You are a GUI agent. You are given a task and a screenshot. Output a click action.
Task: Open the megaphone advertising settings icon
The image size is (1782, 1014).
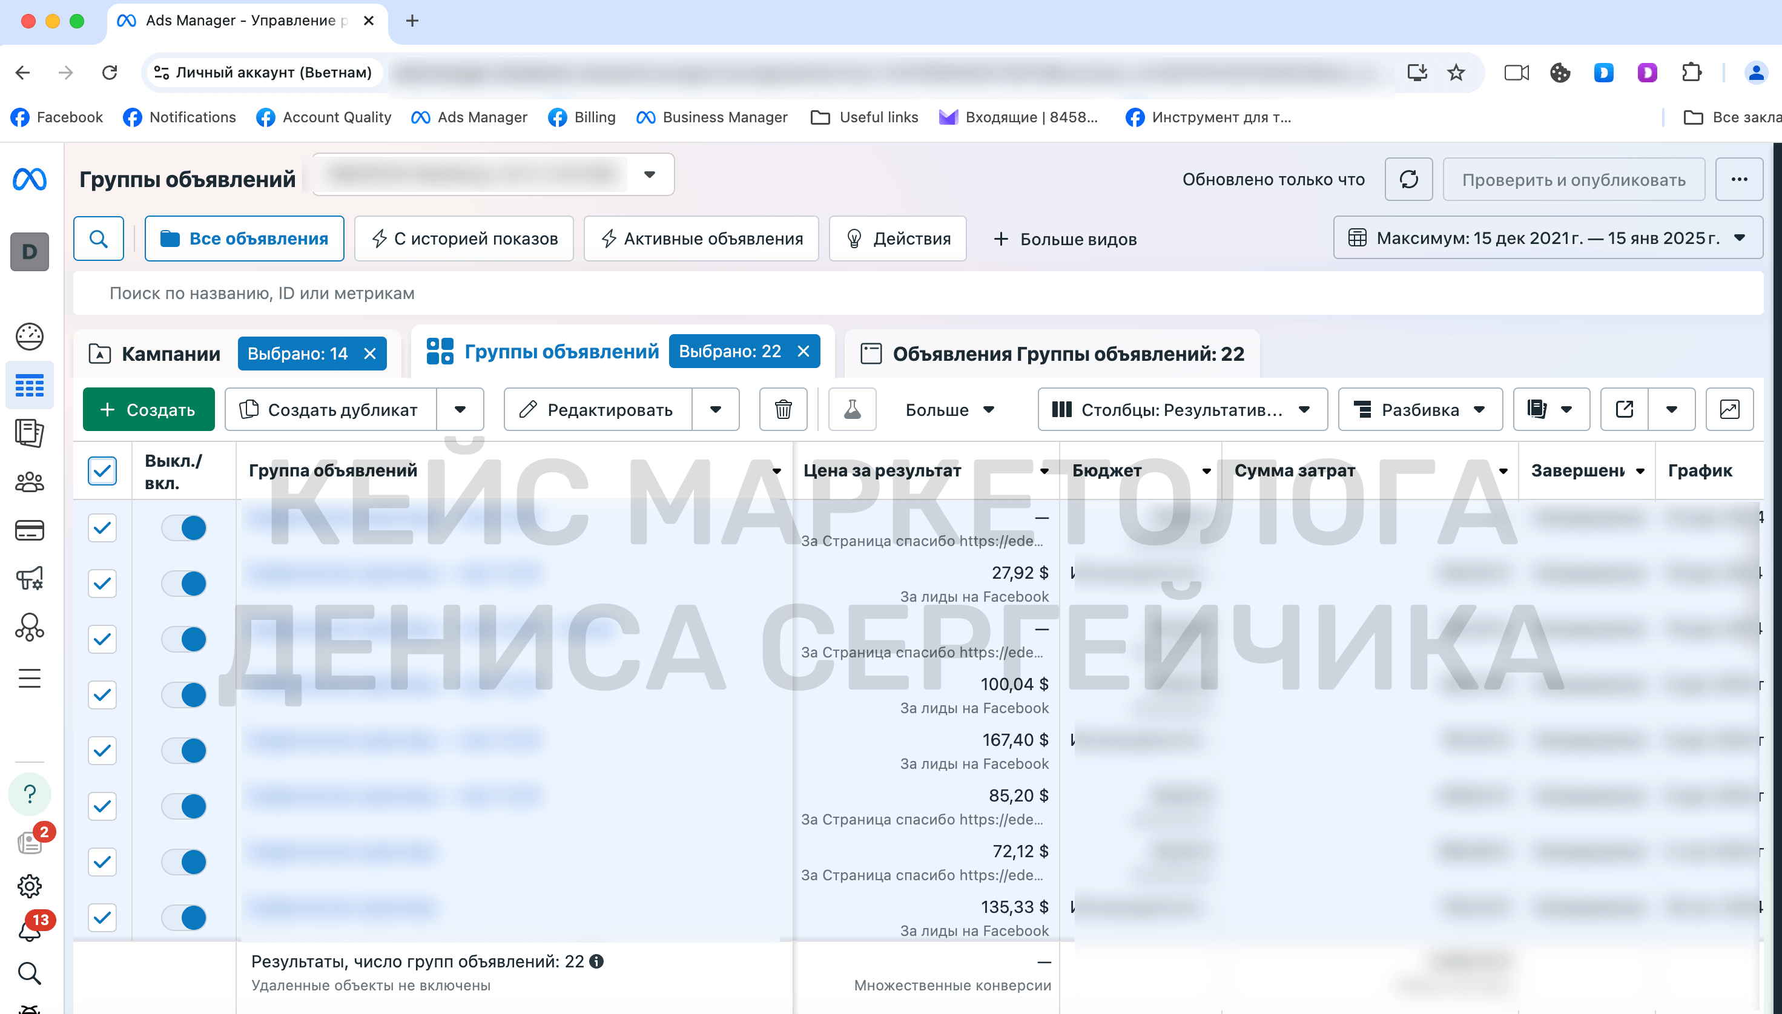click(29, 578)
